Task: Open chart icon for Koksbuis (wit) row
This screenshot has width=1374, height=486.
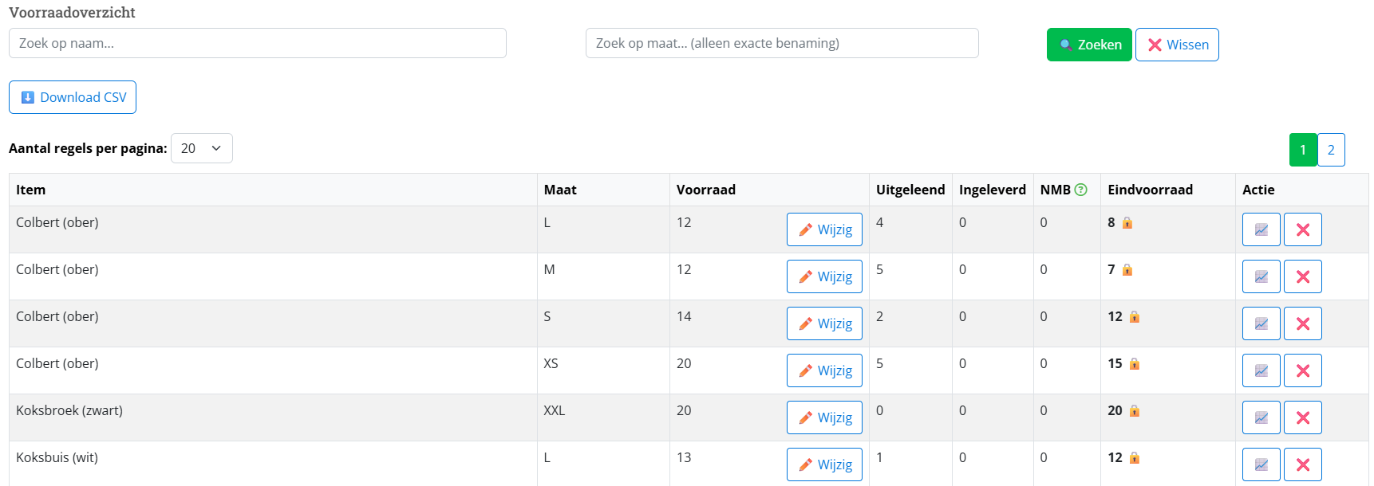Action: point(1261,464)
